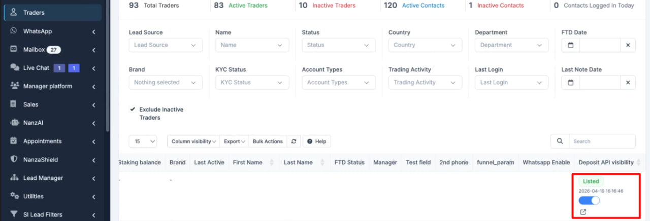650x221 pixels.
Task: Open external link icon under Listed toggle
Action: [x=583, y=212]
